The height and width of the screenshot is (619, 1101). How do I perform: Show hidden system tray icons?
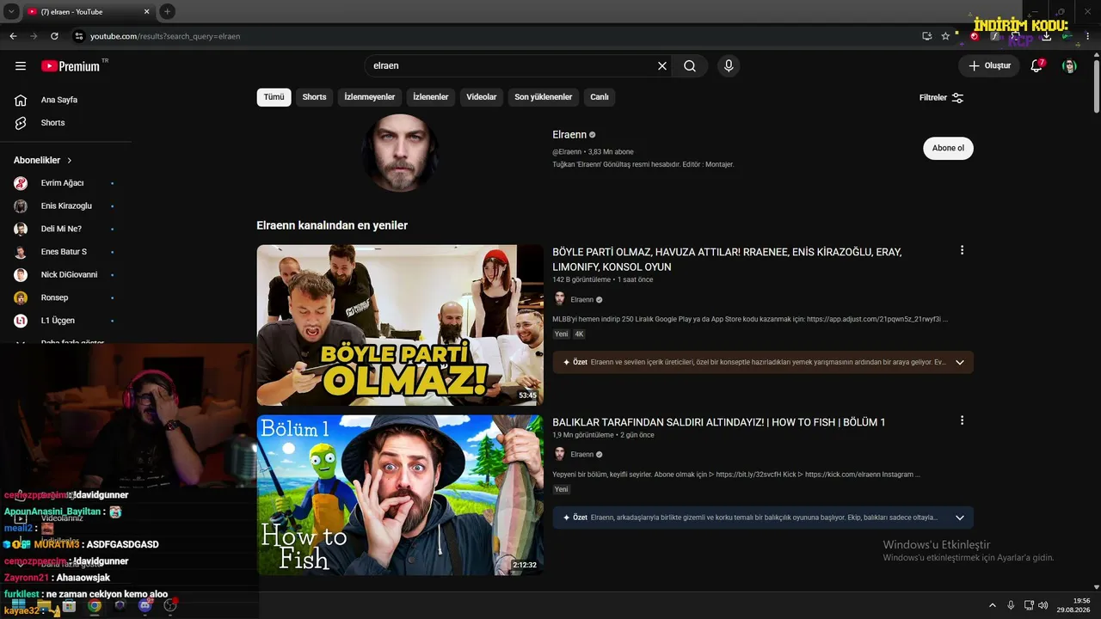click(x=992, y=605)
